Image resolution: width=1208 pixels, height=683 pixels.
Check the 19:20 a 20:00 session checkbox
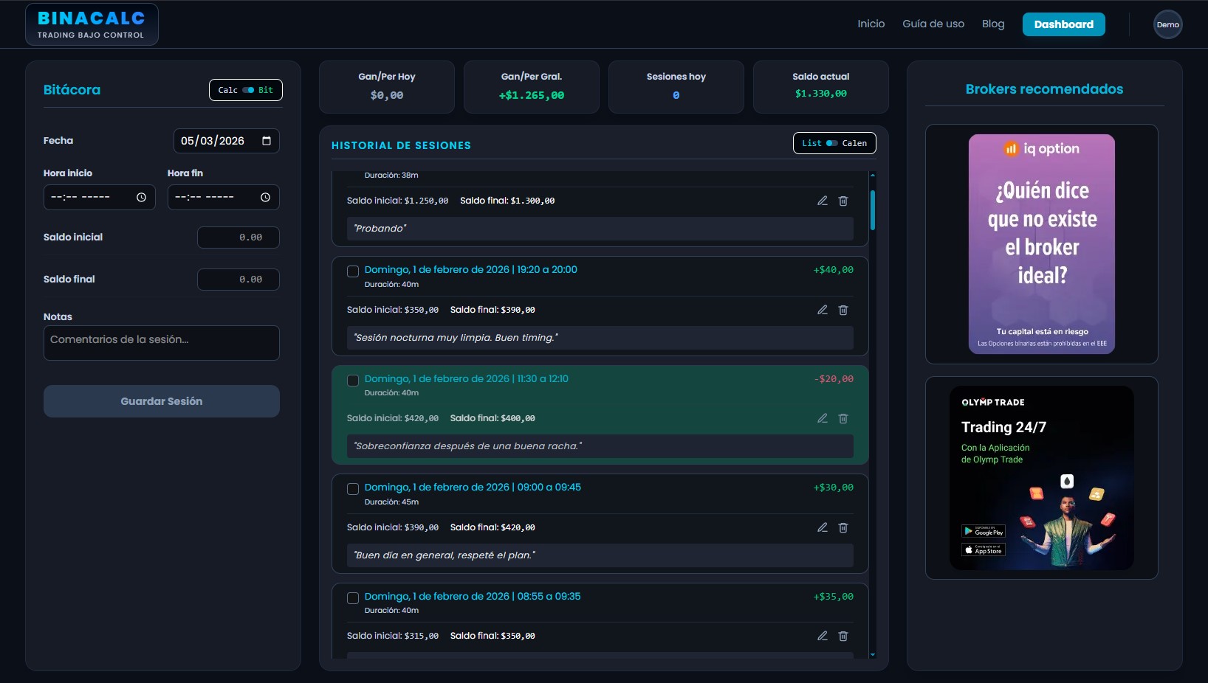click(353, 271)
